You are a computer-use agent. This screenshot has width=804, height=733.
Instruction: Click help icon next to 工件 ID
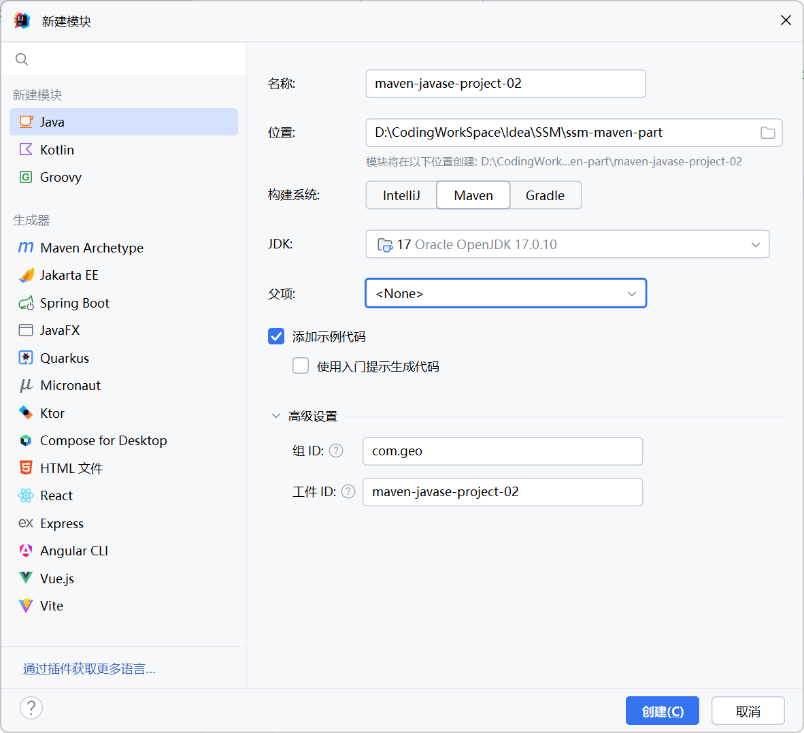click(348, 492)
